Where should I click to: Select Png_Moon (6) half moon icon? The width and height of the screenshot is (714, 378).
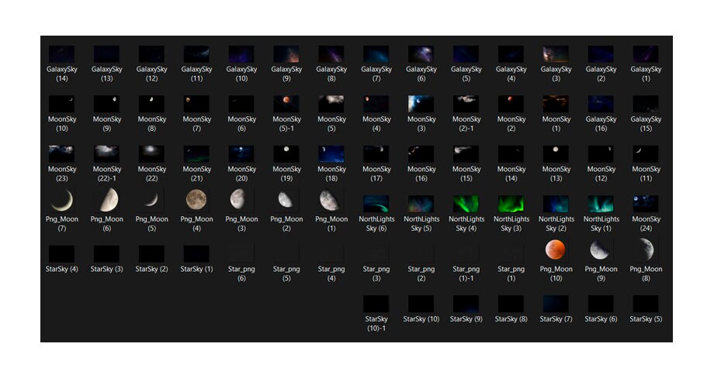tap(109, 201)
